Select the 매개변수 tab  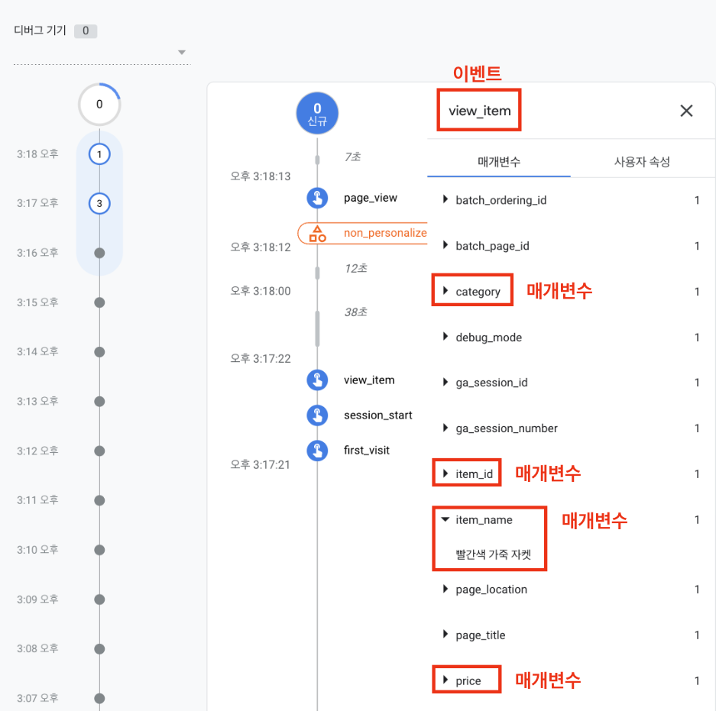click(499, 162)
